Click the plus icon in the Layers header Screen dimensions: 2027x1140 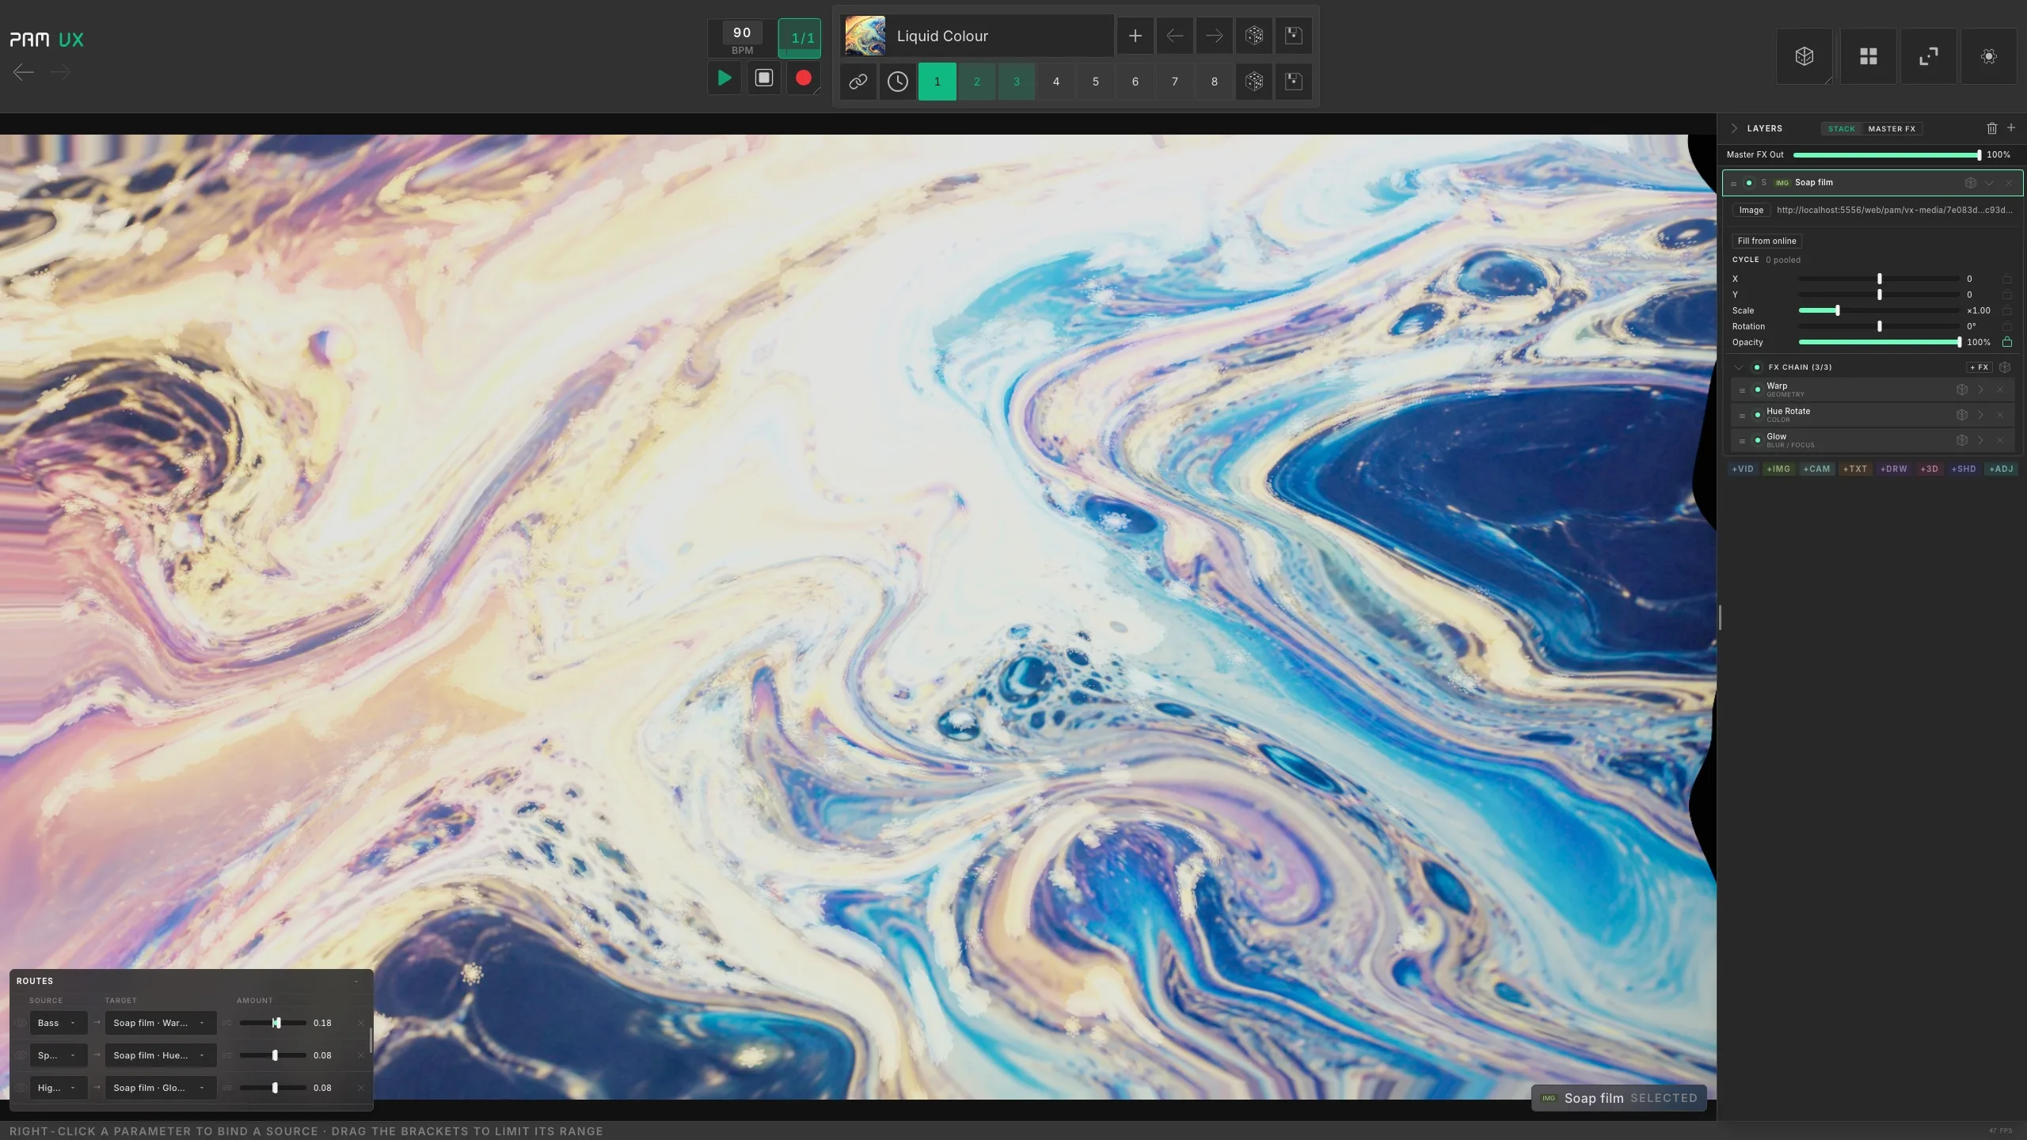[2010, 127]
